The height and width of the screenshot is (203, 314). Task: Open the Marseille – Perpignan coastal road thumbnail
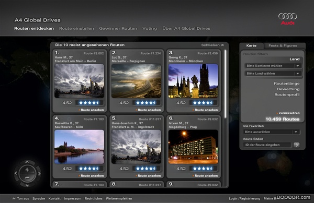(x=136, y=81)
